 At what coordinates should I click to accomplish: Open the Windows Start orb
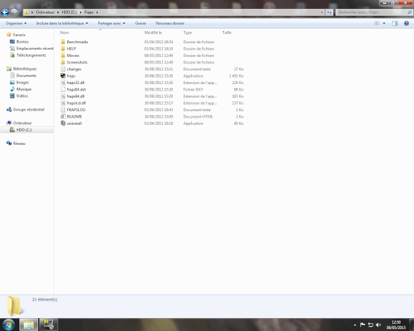pyautogui.click(x=8, y=325)
